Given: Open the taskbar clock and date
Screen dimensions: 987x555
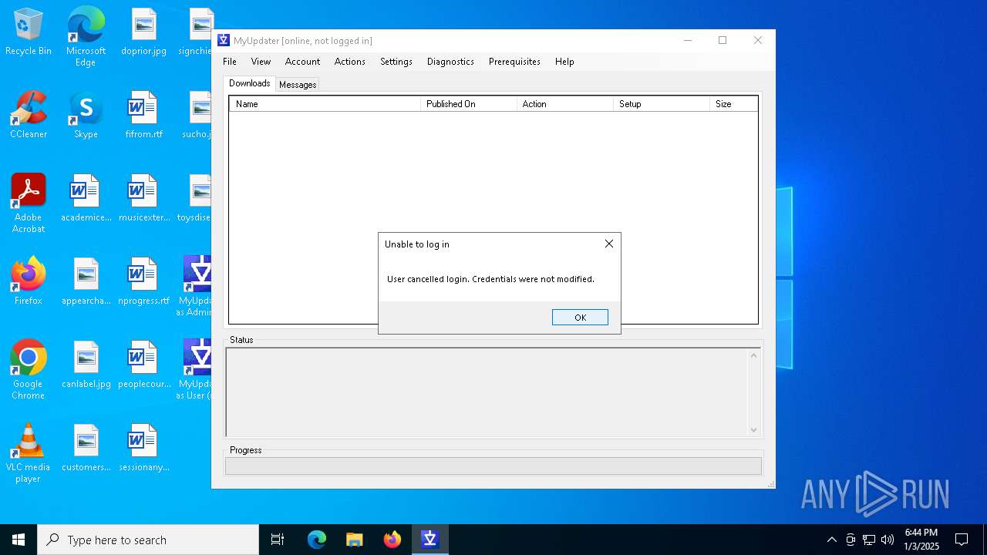Looking at the screenshot, I should tap(921, 540).
